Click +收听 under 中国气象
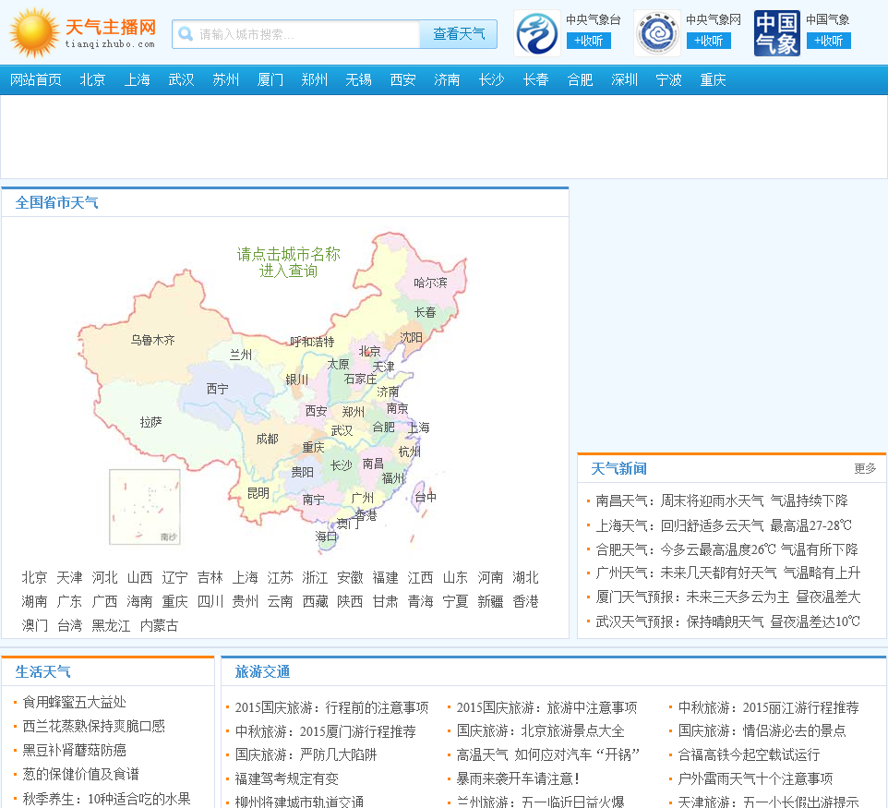Viewport: 888px width, 808px height. [x=829, y=41]
